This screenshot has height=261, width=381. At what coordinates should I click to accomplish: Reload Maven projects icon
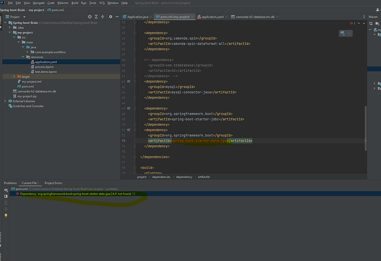[371, 24]
